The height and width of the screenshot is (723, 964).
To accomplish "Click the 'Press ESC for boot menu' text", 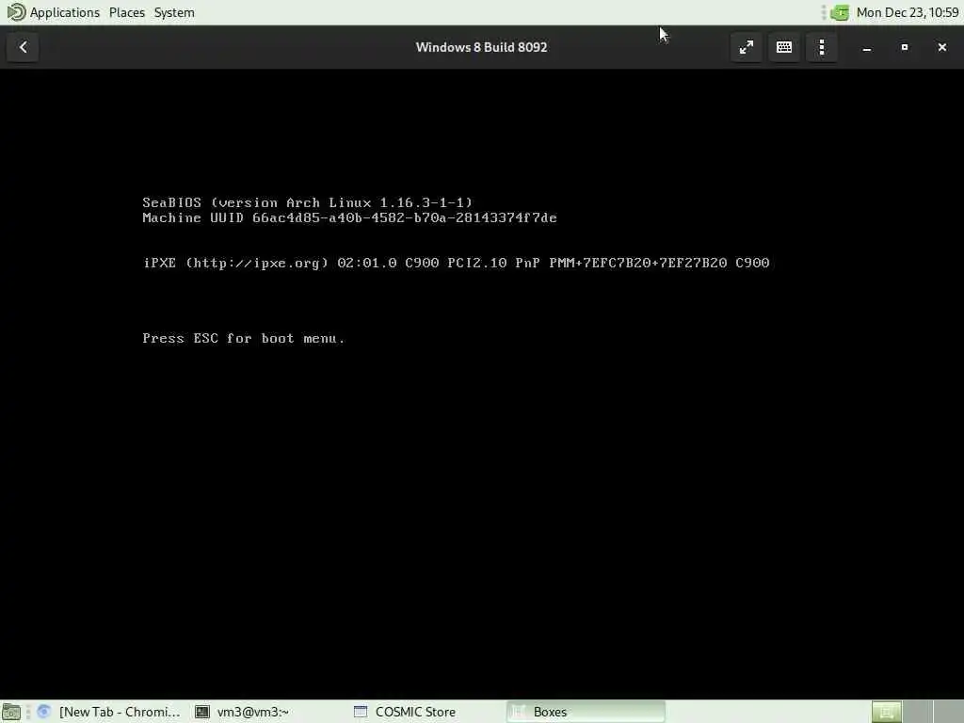I will coord(244,338).
